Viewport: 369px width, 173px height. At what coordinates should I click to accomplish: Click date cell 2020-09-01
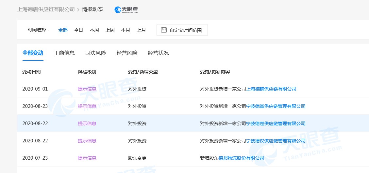(x=35, y=89)
